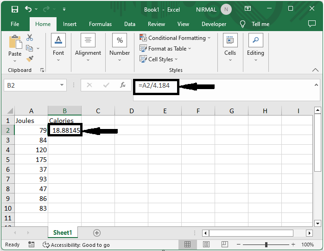
Task: Switch to the Insert tab
Action: [x=70, y=24]
